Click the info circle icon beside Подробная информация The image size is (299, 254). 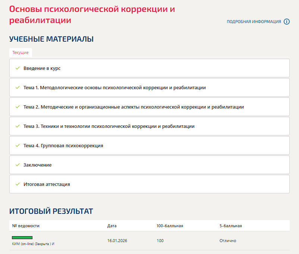[x=287, y=22]
